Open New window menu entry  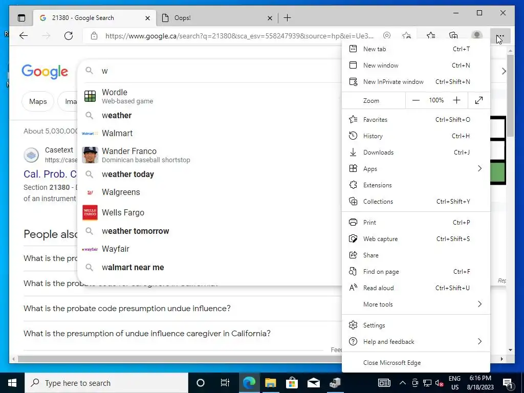(x=416, y=65)
